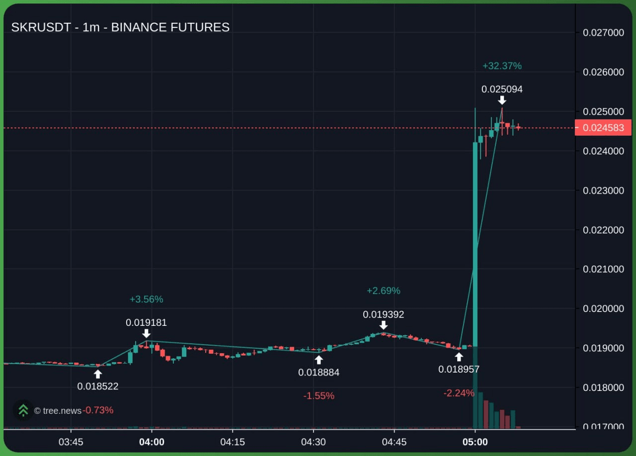
Task: Click the up arrow at 0.018884 low
Action: tap(318, 360)
